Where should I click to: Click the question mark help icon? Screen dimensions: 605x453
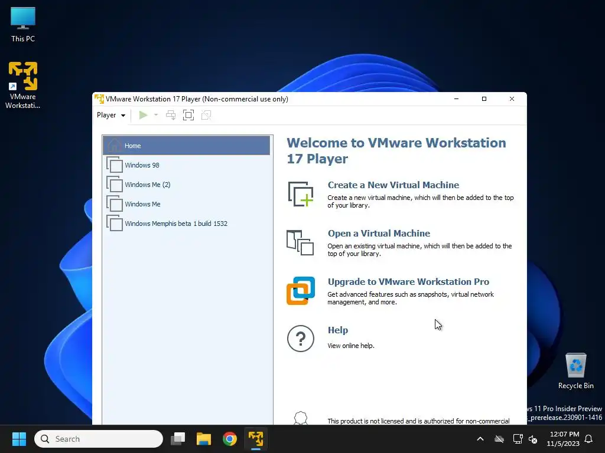point(301,339)
